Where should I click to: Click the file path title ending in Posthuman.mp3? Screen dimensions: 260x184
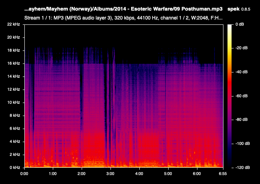(x=123, y=9)
